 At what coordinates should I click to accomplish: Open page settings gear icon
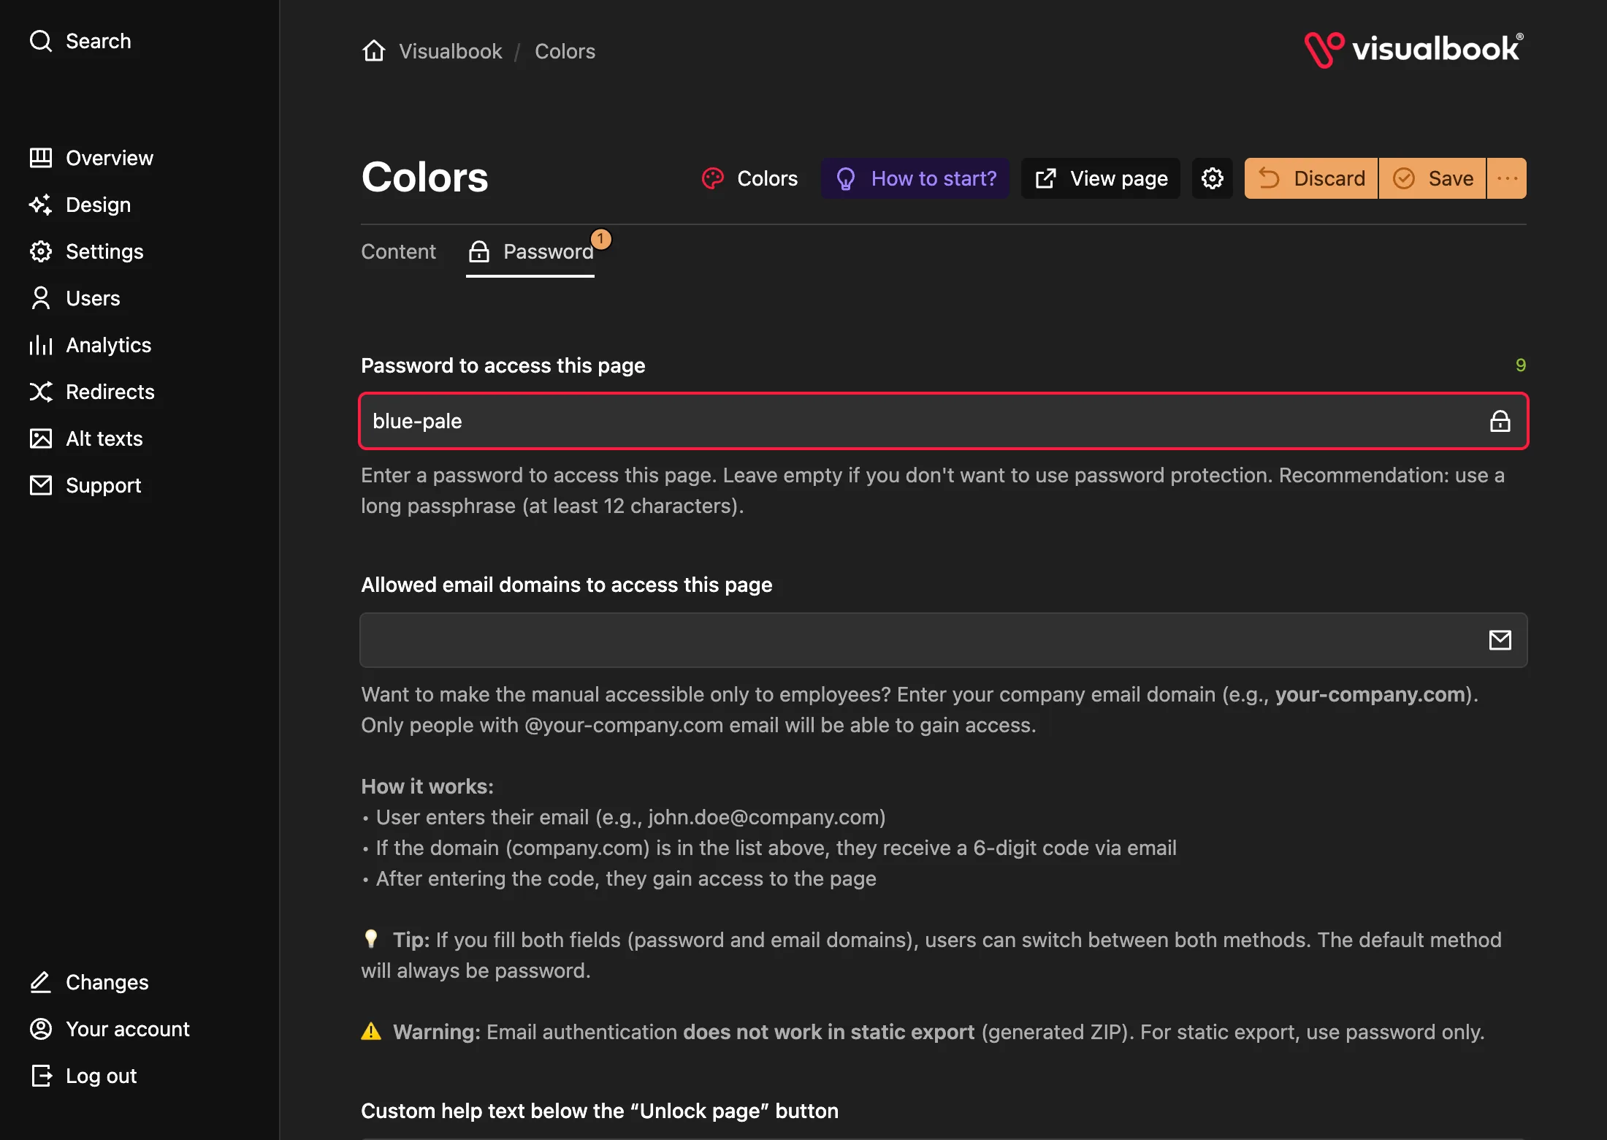[x=1213, y=178]
